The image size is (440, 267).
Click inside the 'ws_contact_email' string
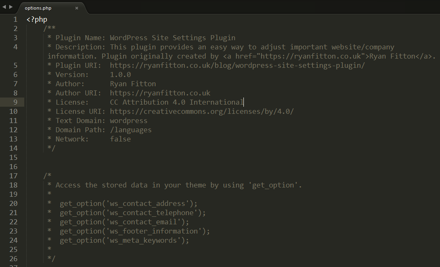tap(143, 222)
